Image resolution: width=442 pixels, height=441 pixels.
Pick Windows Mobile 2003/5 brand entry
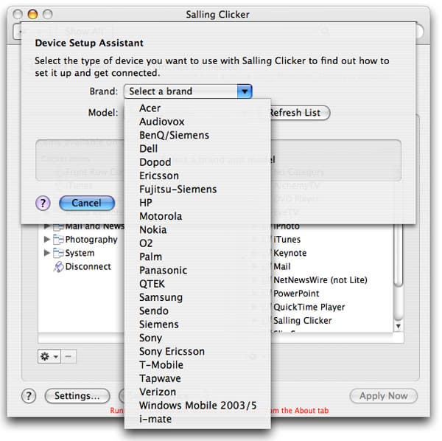(197, 406)
